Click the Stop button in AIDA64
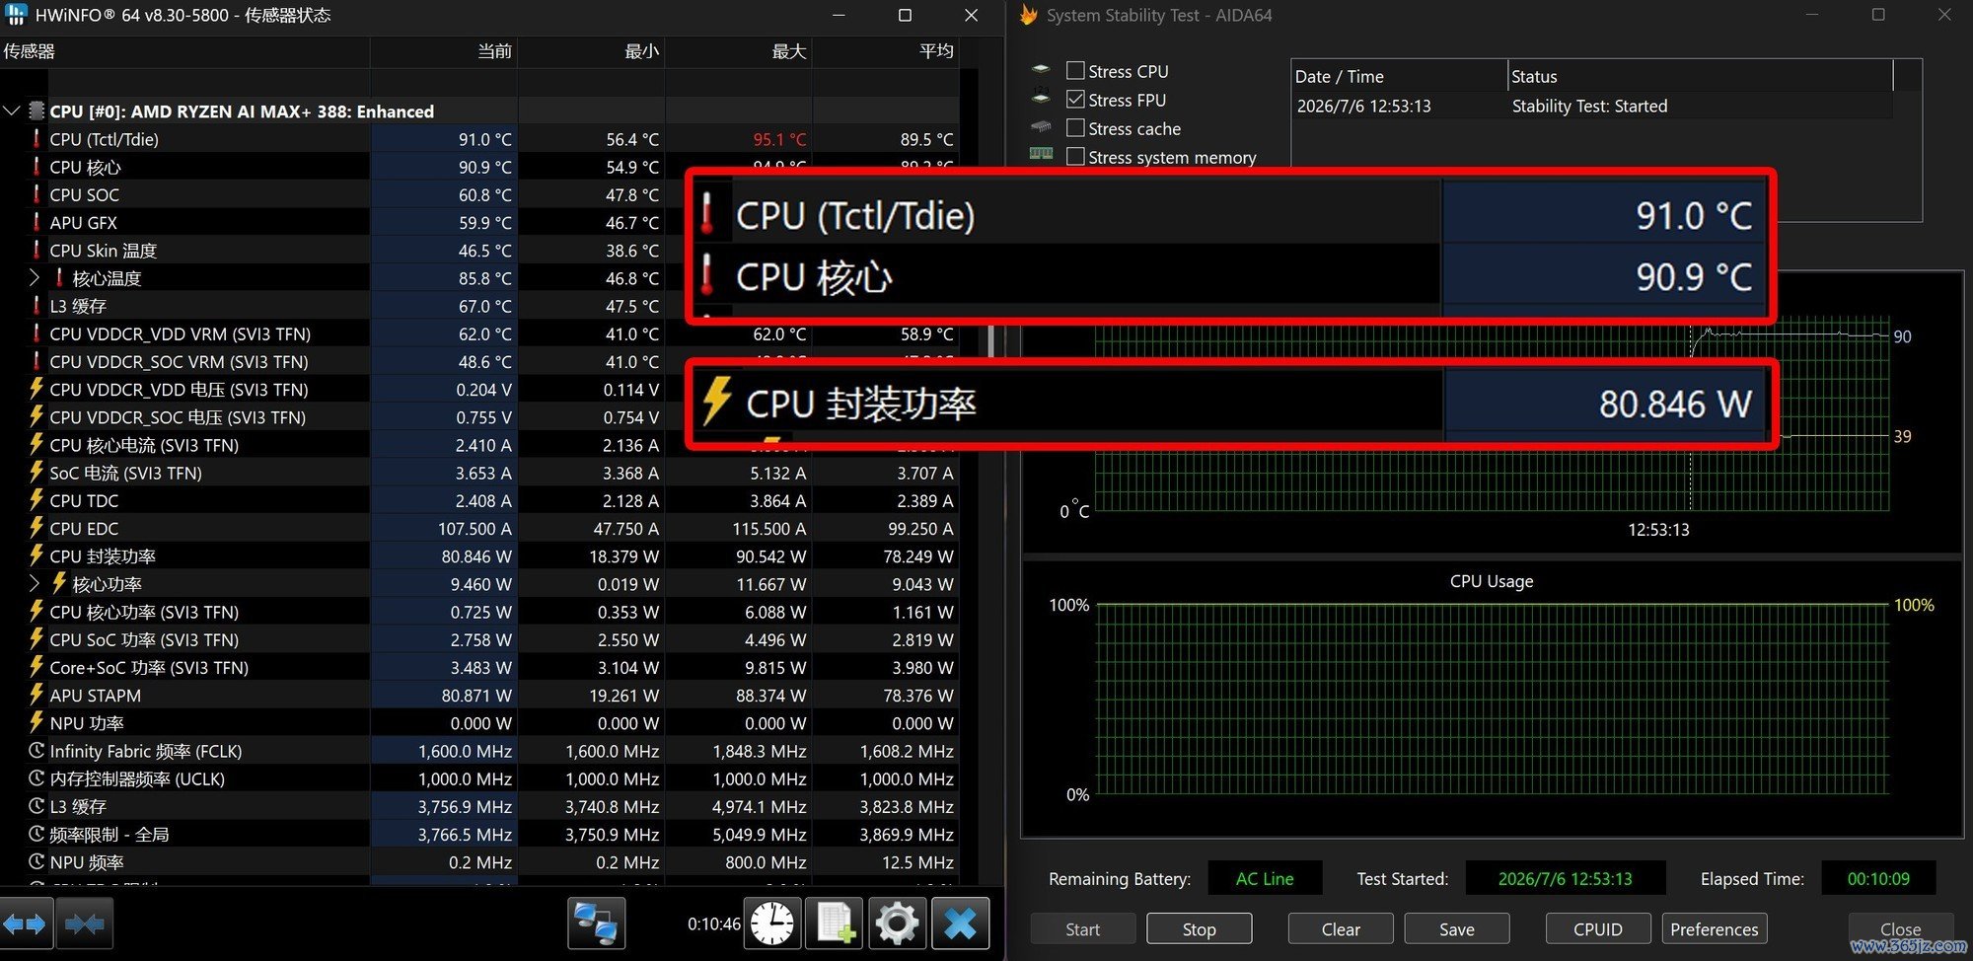1973x961 pixels. [1199, 928]
